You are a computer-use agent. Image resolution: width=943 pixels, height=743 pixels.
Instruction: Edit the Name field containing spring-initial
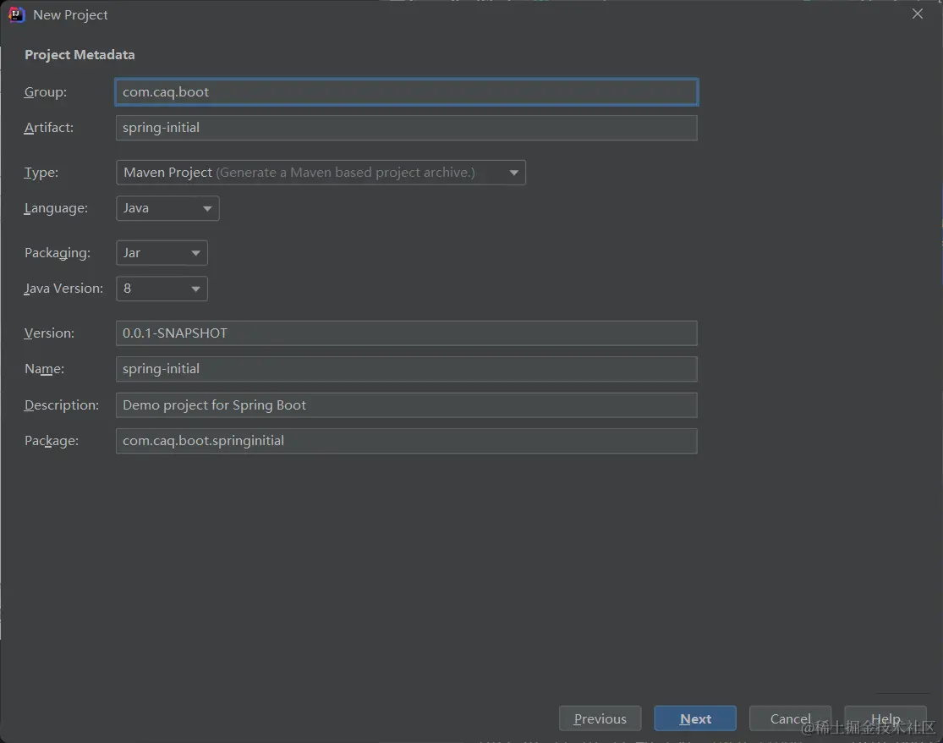407,369
